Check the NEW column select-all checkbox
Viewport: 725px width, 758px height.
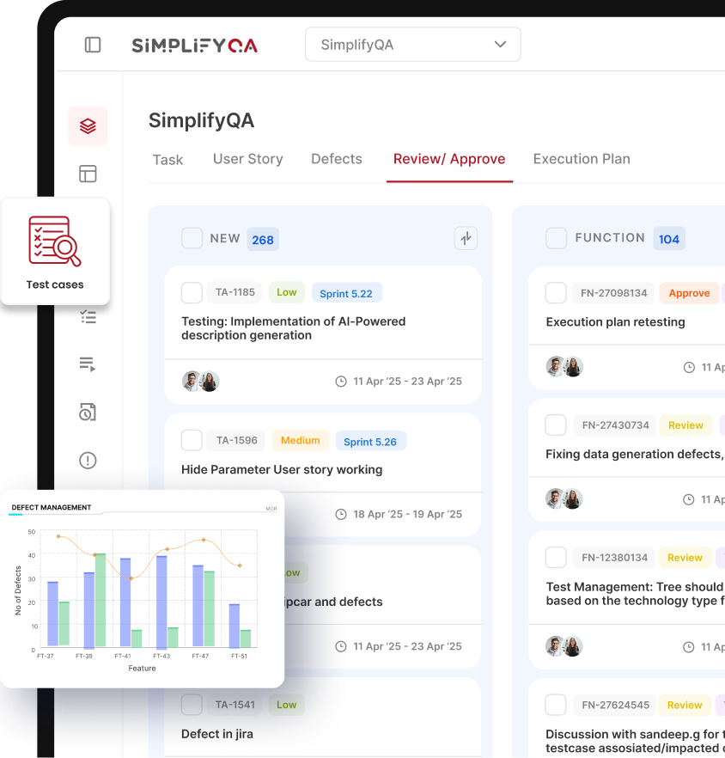(192, 238)
